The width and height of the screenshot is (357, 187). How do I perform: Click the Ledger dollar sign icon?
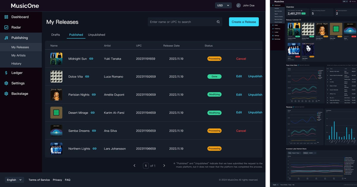6,73
